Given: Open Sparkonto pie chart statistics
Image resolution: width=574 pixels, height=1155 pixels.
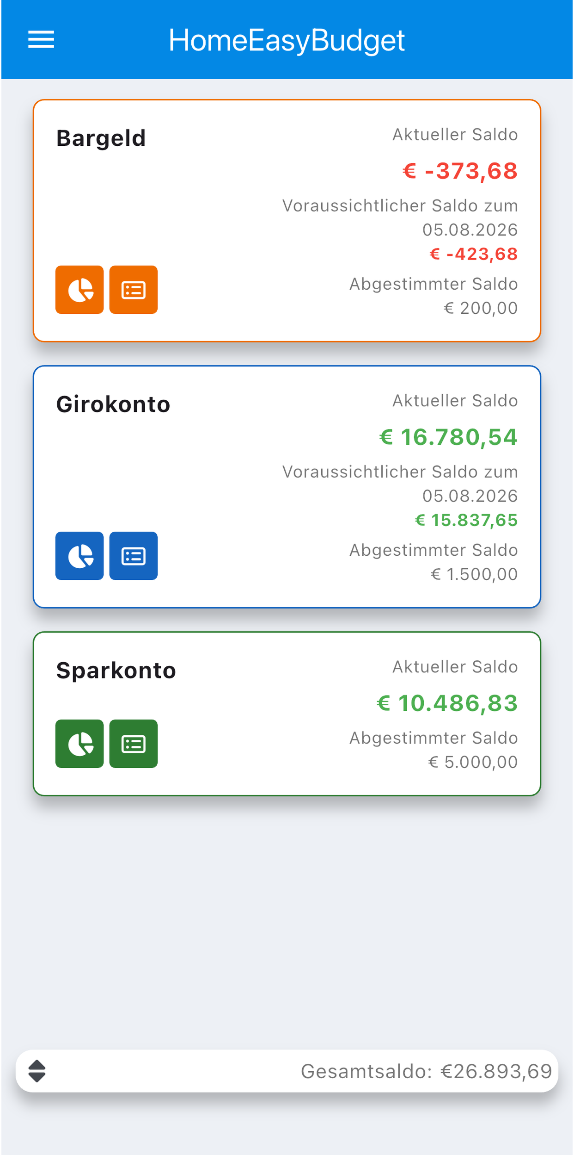Looking at the screenshot, I should [x=79, y=744].
